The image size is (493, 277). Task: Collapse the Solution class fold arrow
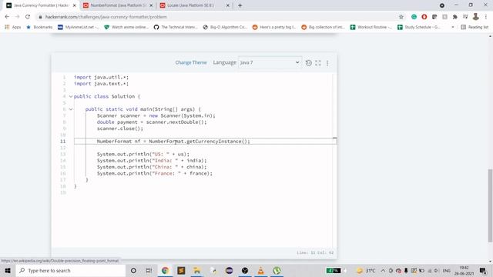click(71, 96)
